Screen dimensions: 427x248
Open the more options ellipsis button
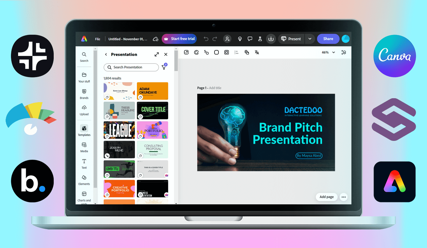coord(343,197)
